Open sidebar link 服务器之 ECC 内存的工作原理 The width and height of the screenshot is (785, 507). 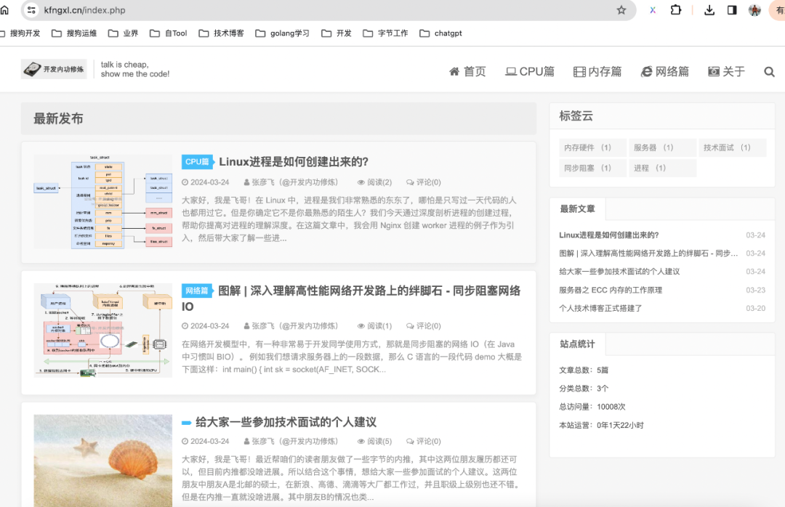611,291
